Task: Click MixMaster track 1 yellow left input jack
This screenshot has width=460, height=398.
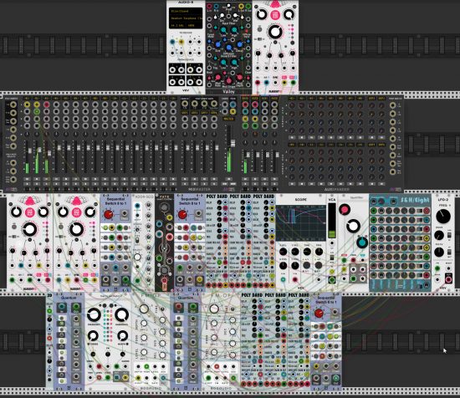Action: tap(27, 105)
